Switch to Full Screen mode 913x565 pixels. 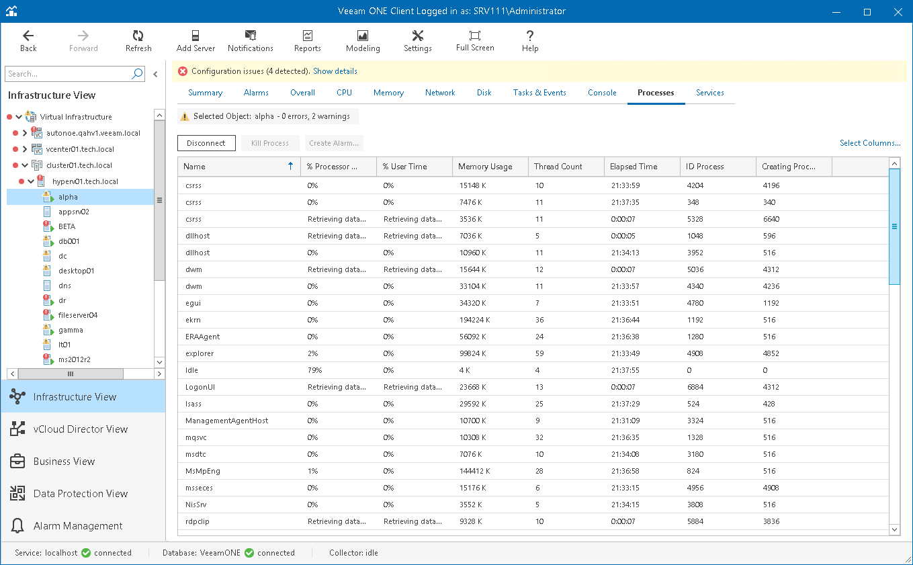[x=475, y=40]
